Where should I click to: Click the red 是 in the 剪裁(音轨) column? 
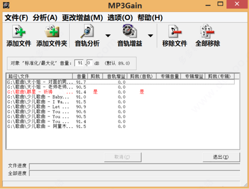[x=142, y=92]
